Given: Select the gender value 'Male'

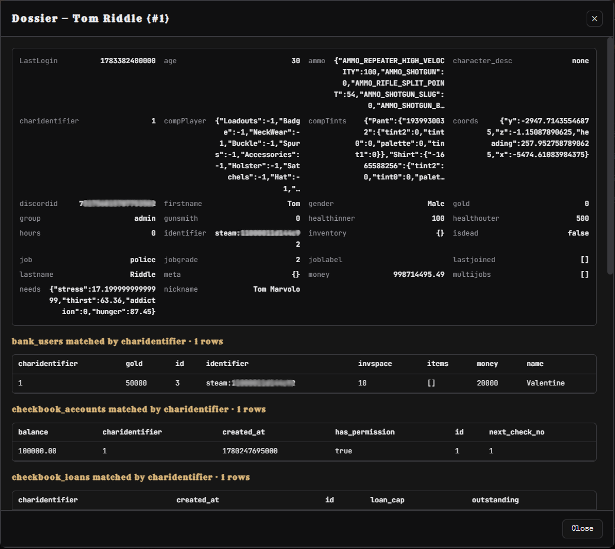Looking at the screenshot, I should point(436,204).
